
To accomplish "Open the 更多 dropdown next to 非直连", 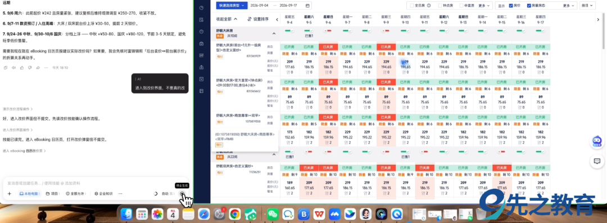I will (484, 6).
